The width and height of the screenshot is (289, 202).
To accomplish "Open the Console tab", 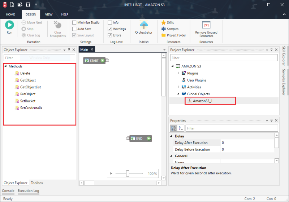I will tap(8, 191).
